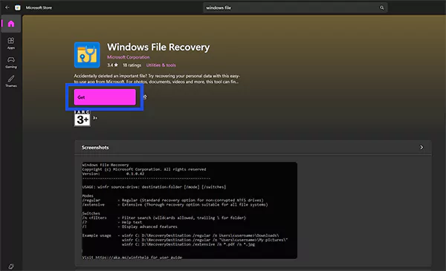This screenshot has height=271, width=446.
Task: Open the Gaming section in sidebar
Action: 11,62
